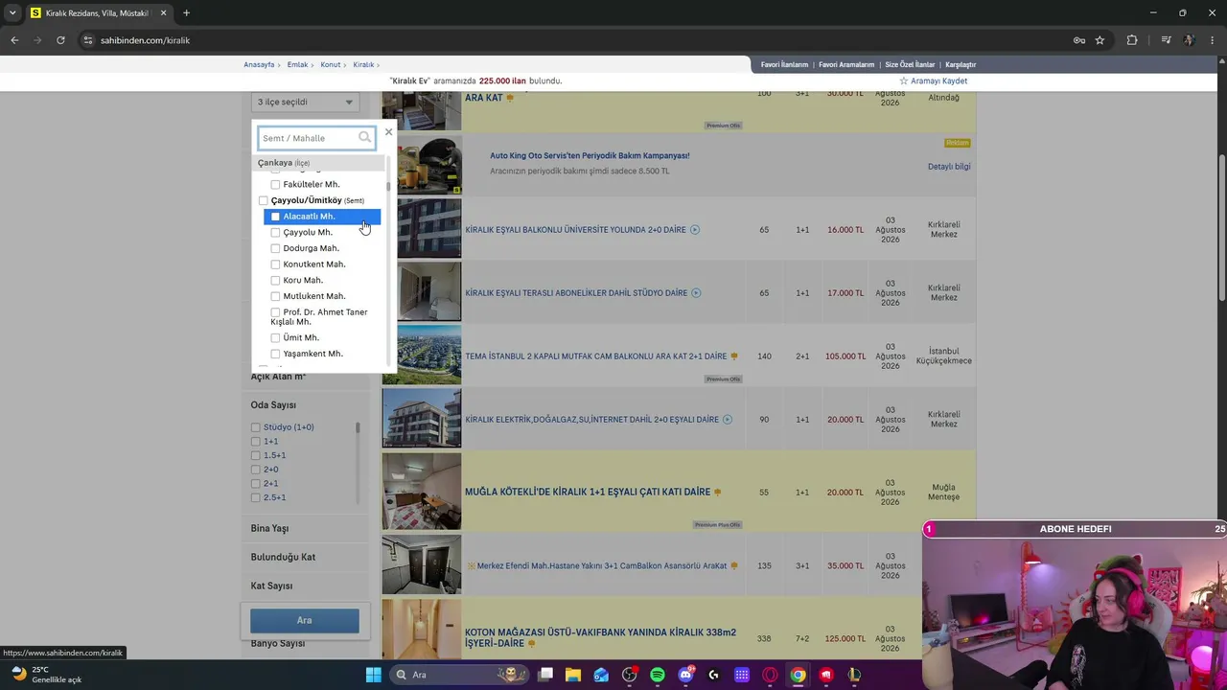This screenshot has width=1227, height=690.
Task: Open the Chrome profile avatar
Action: coord(1189,40)
